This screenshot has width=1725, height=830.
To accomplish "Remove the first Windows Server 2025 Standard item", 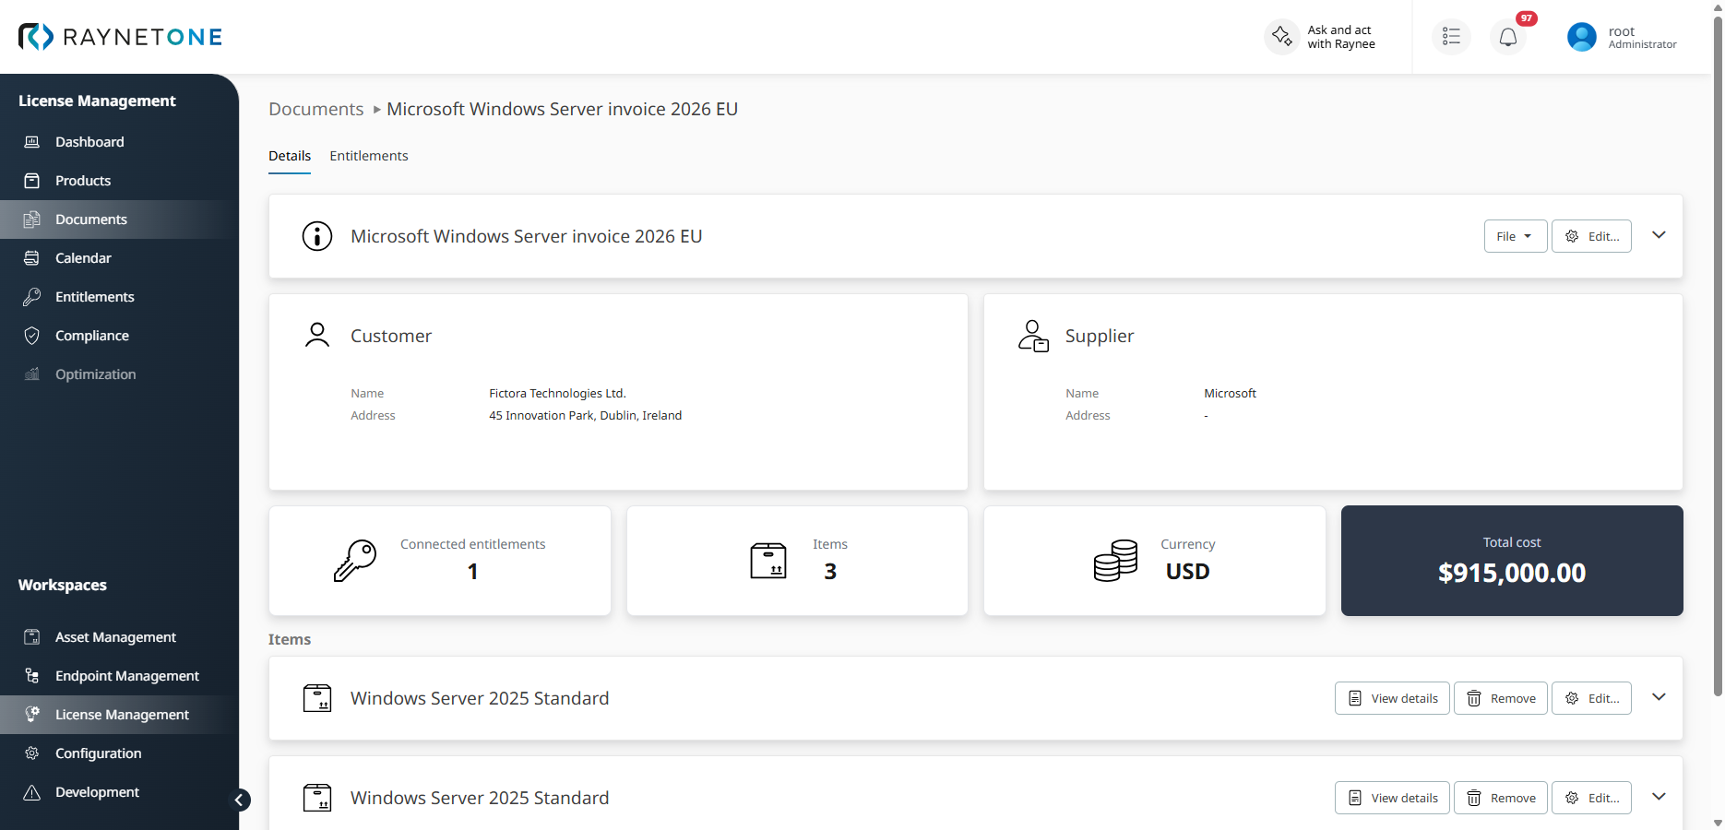I will [1501, 698].
